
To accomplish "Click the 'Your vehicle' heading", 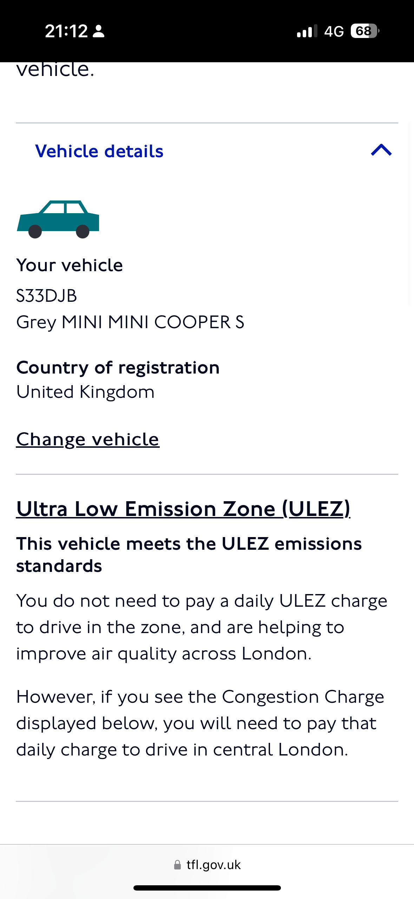I will coord(70,265).
